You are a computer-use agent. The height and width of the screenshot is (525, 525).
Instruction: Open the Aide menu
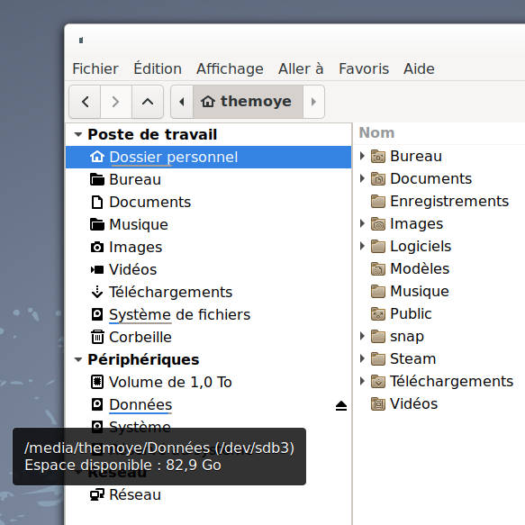click(419, 68)
